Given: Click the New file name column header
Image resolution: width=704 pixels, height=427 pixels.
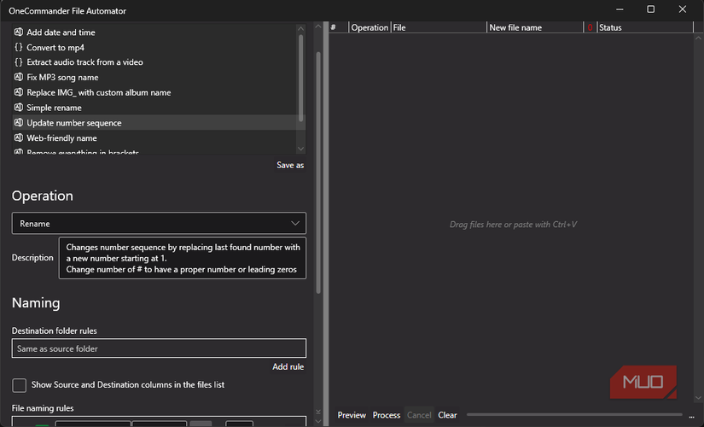Looking at the screenshot, I should click(x=515, y=27).
